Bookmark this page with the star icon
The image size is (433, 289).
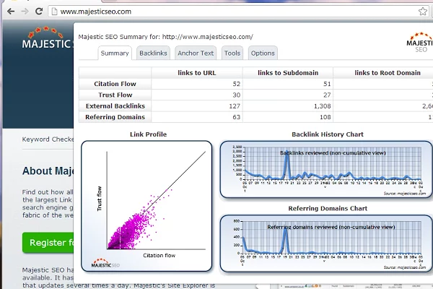tap(422, 12)
